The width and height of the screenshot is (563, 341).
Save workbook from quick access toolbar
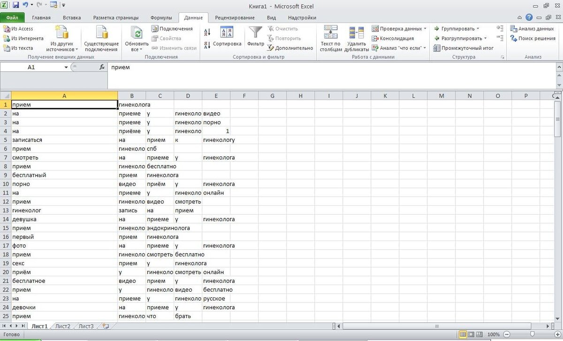click(15, 6)
